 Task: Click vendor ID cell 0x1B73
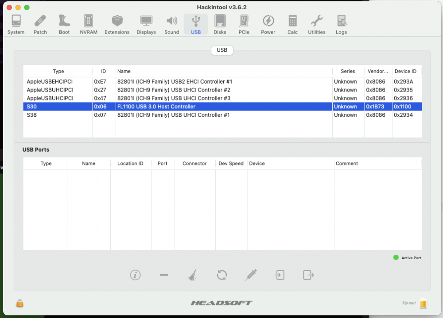375,107
